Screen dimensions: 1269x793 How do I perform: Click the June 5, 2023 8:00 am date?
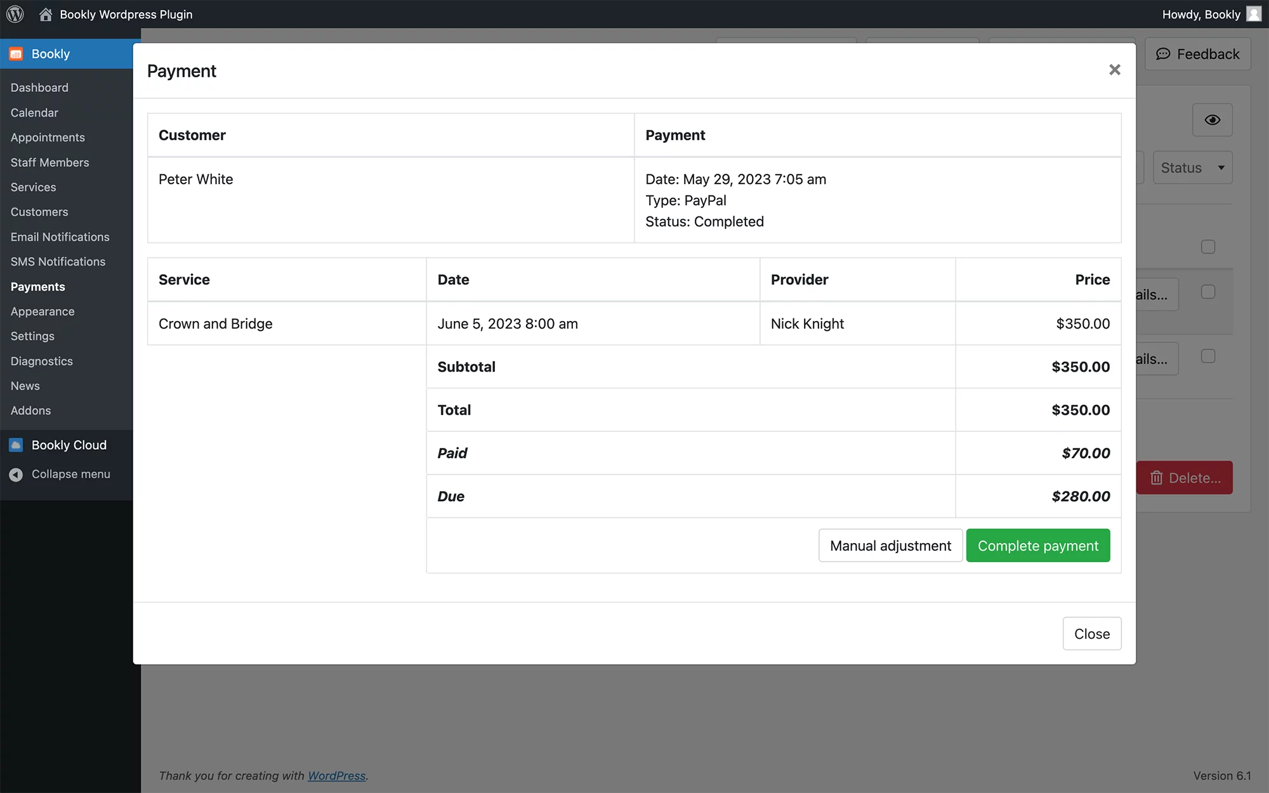tap(508, 324)
